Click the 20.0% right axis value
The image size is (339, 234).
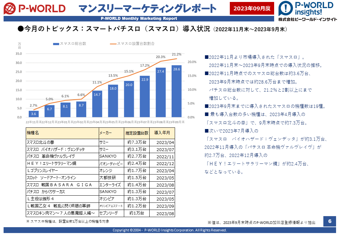tap(192, 62)
